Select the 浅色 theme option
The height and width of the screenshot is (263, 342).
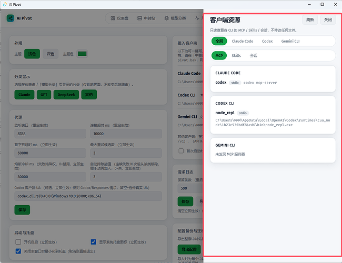[32, 54]
